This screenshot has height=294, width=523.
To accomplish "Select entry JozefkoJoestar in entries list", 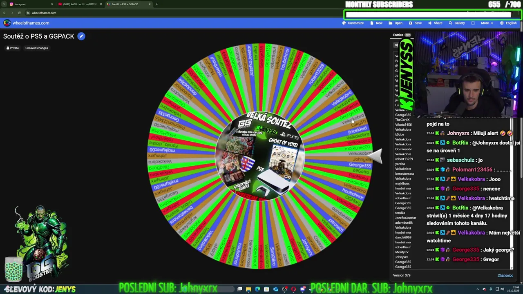I will click(405, 218).
